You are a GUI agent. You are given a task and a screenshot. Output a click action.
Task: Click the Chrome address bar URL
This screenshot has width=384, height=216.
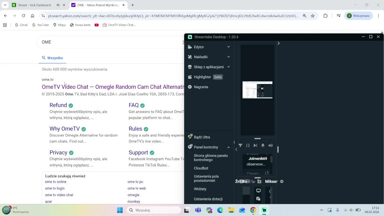[173, 16]
